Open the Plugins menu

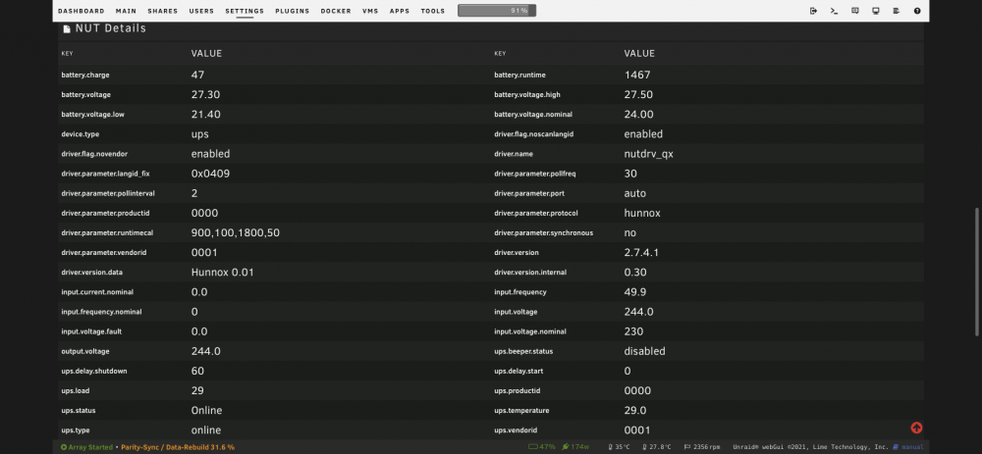[292, 11]
